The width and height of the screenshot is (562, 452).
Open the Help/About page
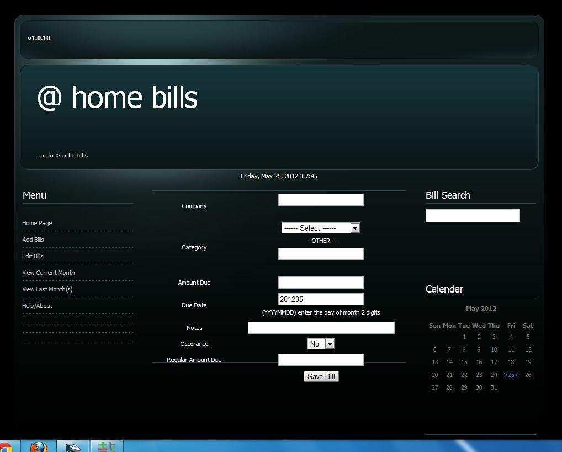click(37, 306)
